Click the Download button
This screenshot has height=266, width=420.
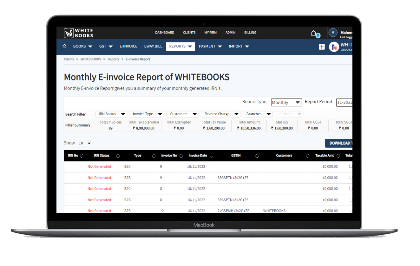[339, 143]
